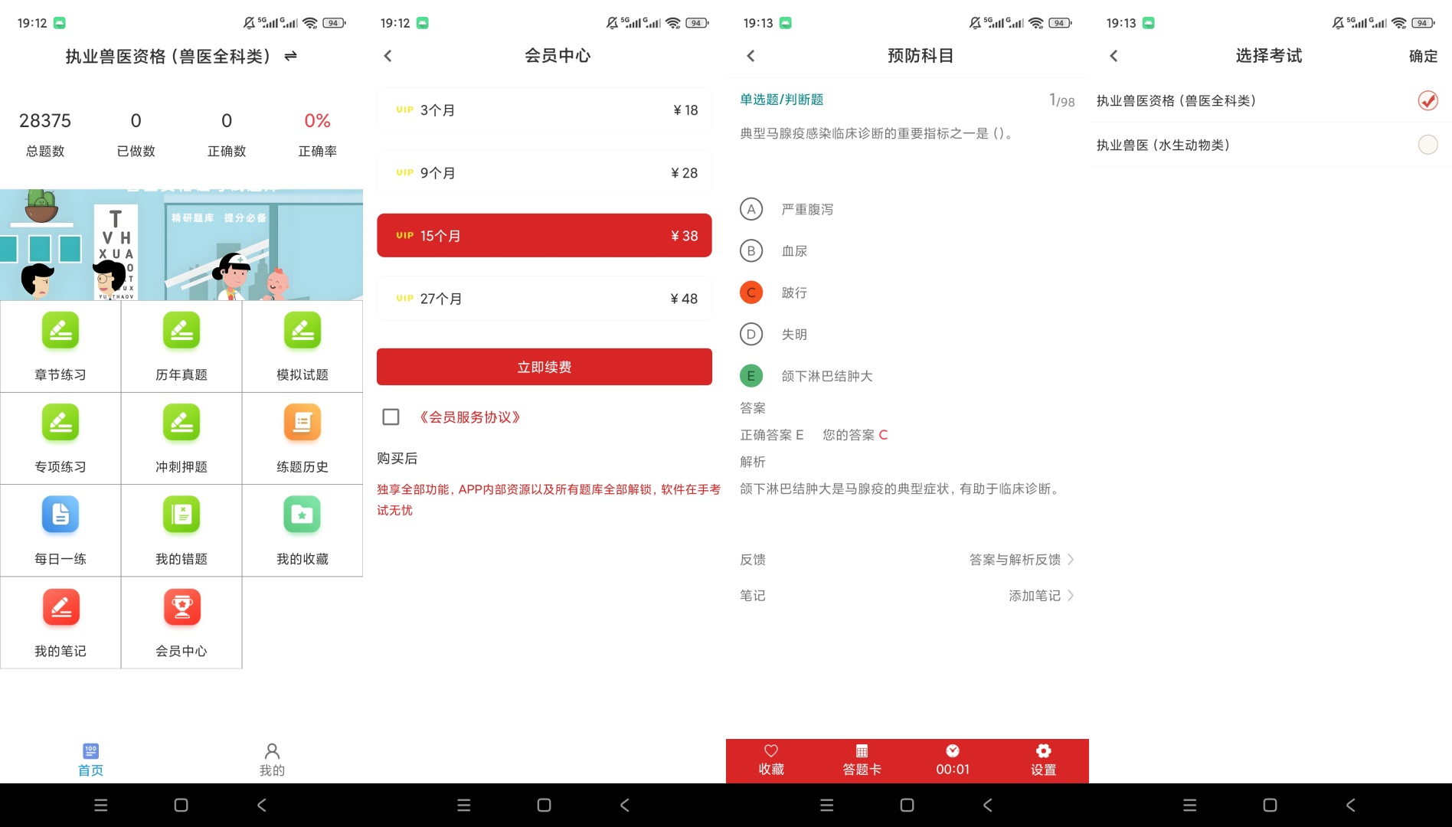Go back from 预防科目 screen

751,56
